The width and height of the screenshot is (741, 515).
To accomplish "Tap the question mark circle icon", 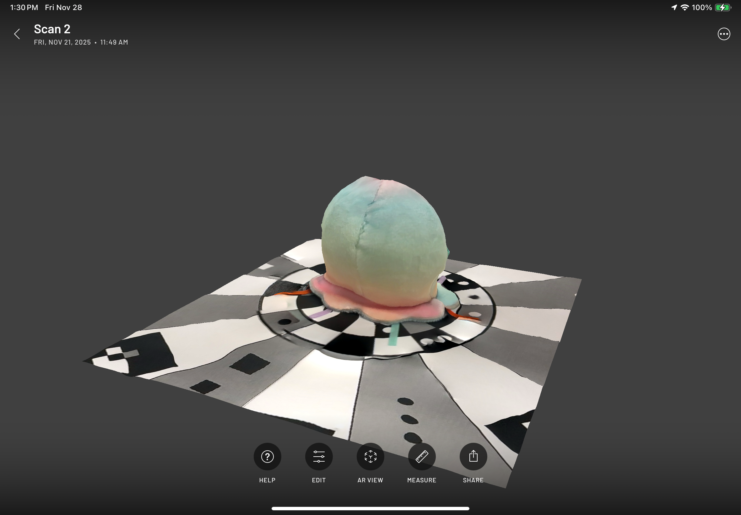I will pyautogui.click(x=267, y=457).
